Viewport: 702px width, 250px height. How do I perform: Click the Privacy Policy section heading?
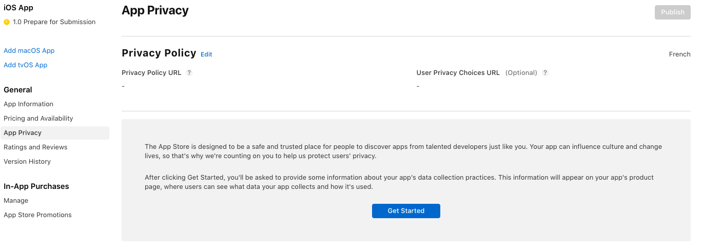pos(159,53)
